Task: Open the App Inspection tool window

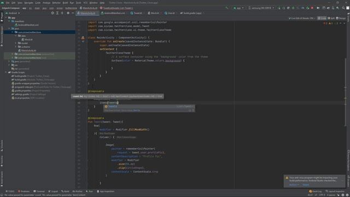Action: click(106, 192)
